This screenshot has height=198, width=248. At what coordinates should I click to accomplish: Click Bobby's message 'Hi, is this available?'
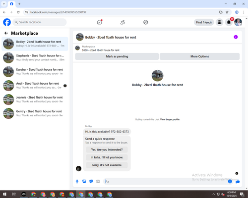[x=107, y=132]
